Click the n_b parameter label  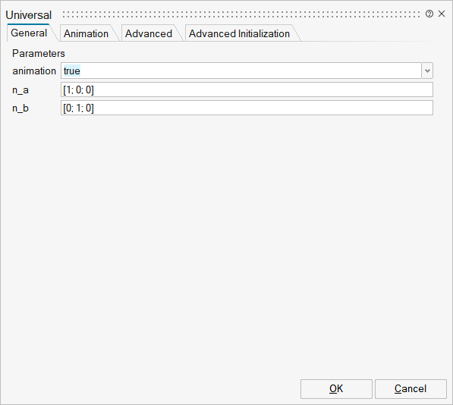20,108
